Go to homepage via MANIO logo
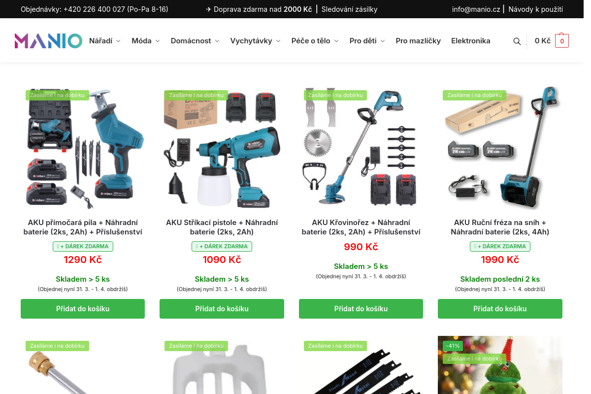 click(x=48, y=41)
